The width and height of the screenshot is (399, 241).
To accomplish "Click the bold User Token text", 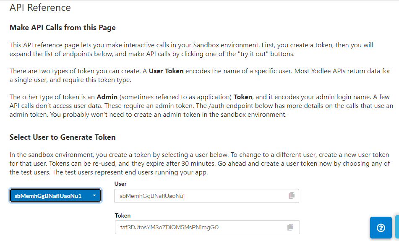I will 166,71.
